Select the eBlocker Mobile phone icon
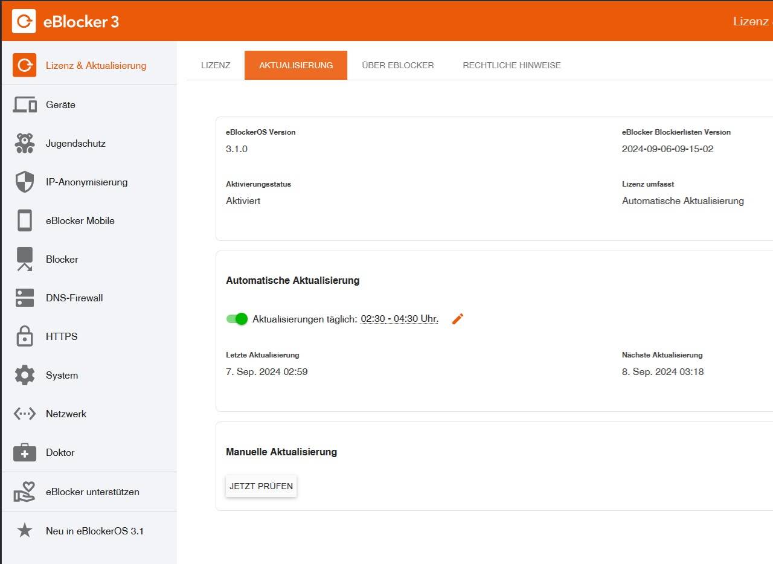Viewport: 773px width, 564px height. click(24, 220)
